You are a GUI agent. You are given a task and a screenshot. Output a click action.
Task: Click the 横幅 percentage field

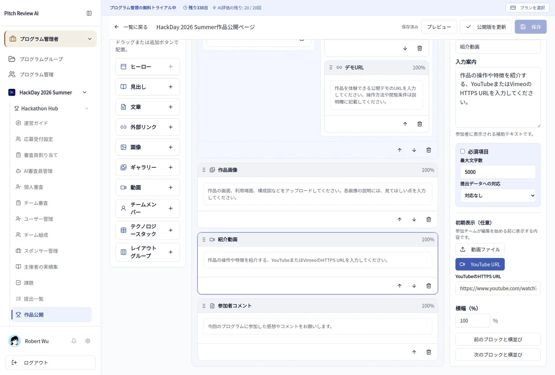[473, 321]
